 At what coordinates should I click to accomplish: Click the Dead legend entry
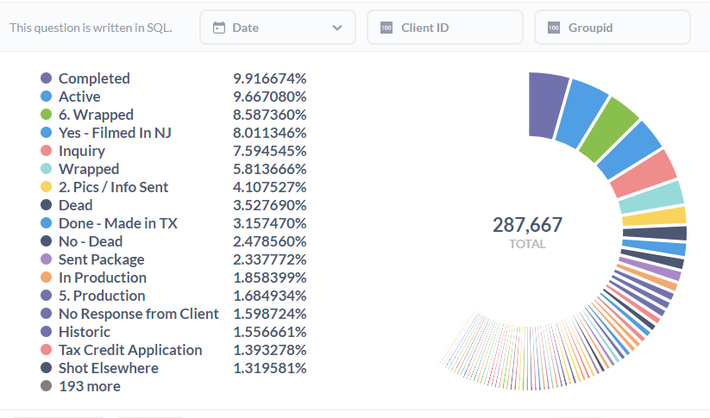point(75,205)
